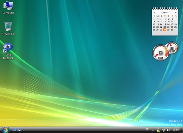Click the Switch between windows icon
The image size is (183, 133).
click(x=19, y=130)
